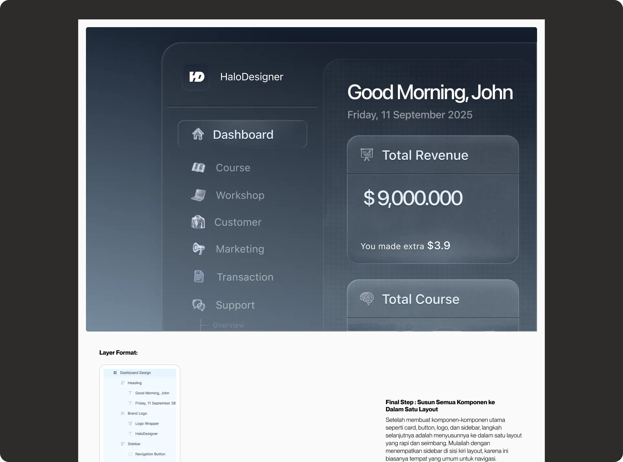Click the auto layout icon beside Heading layer

(x=122, y=383)
